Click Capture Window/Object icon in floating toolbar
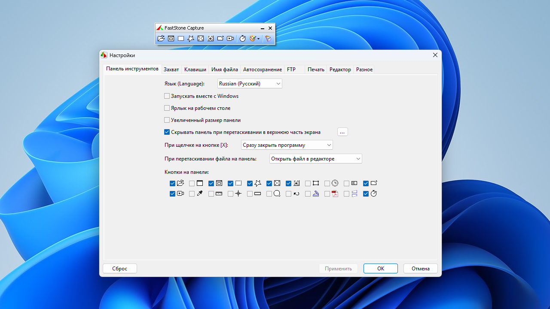This screenshot has height=309, width=550. click(171, 39)
